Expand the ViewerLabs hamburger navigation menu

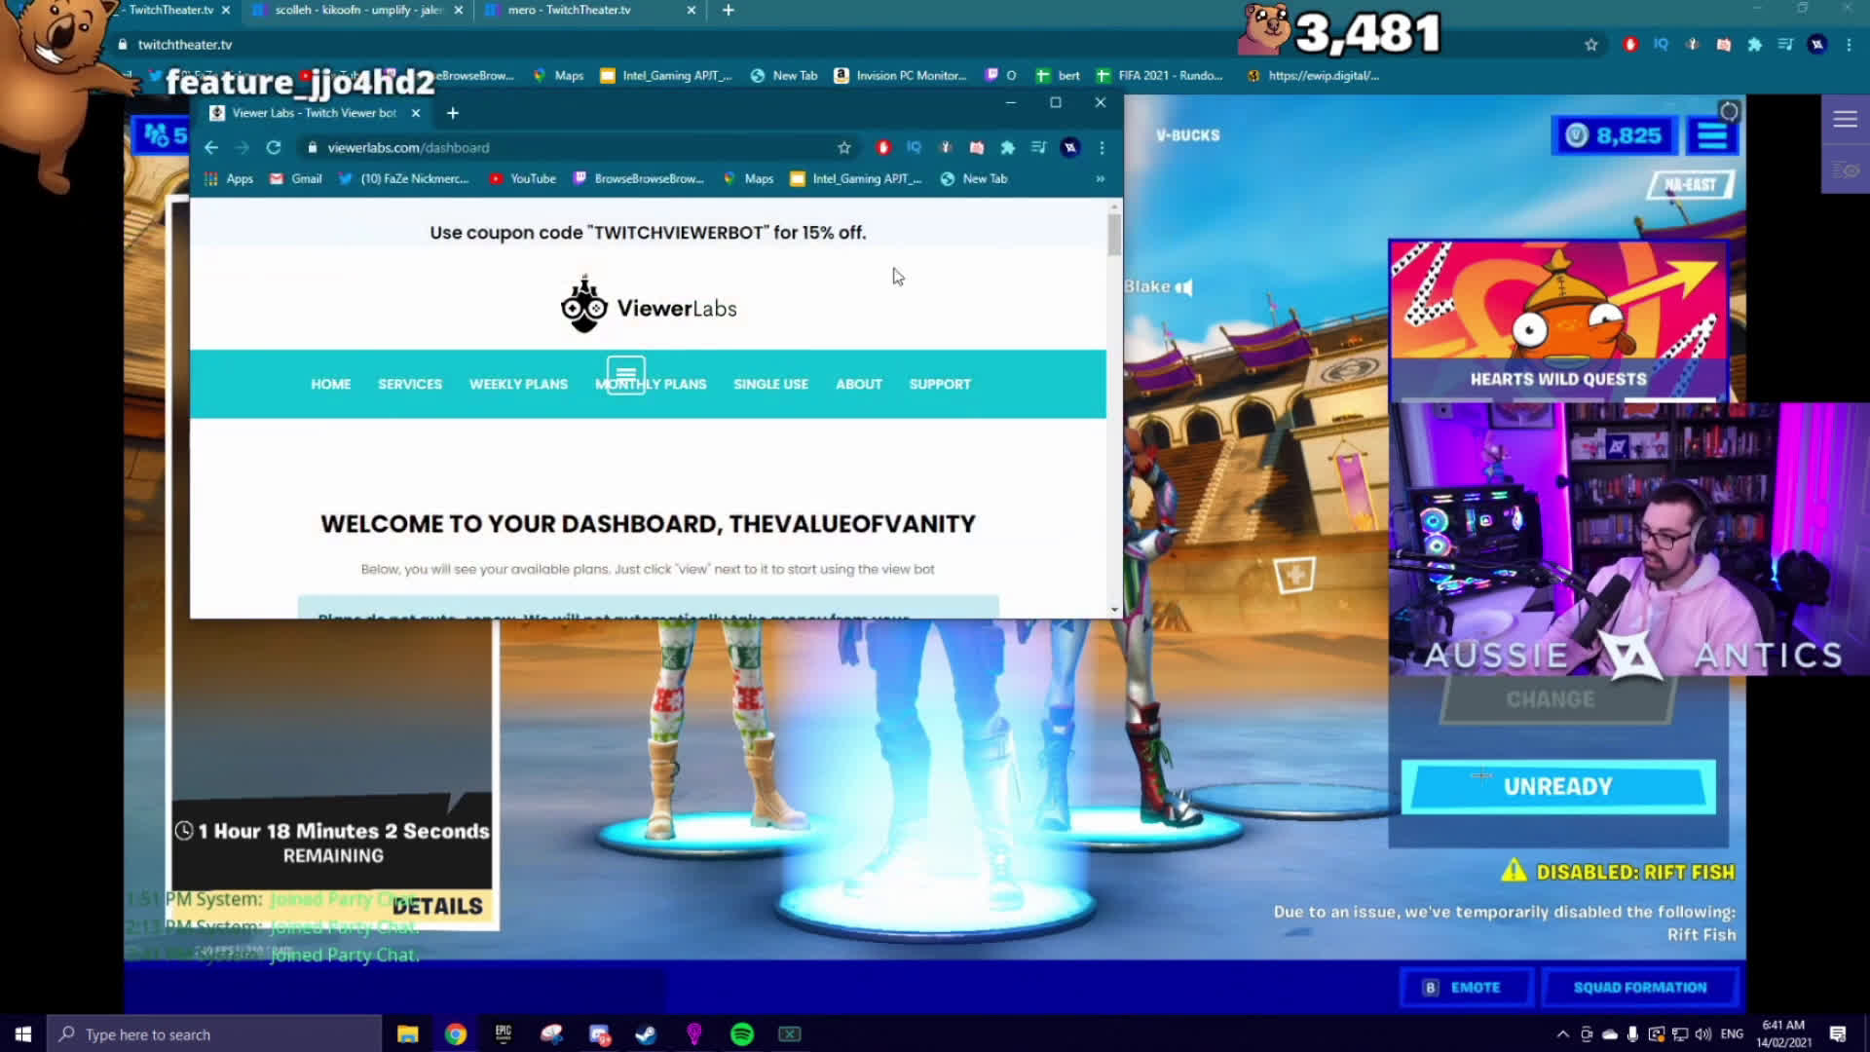click(624, 373)
